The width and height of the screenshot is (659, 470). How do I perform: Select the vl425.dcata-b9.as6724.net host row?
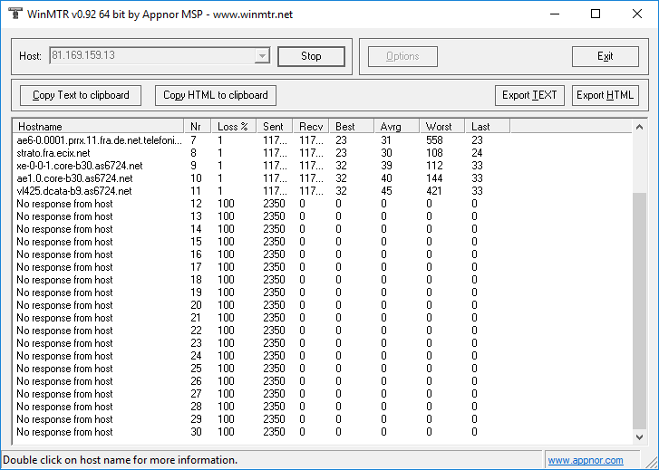[74, 191]
